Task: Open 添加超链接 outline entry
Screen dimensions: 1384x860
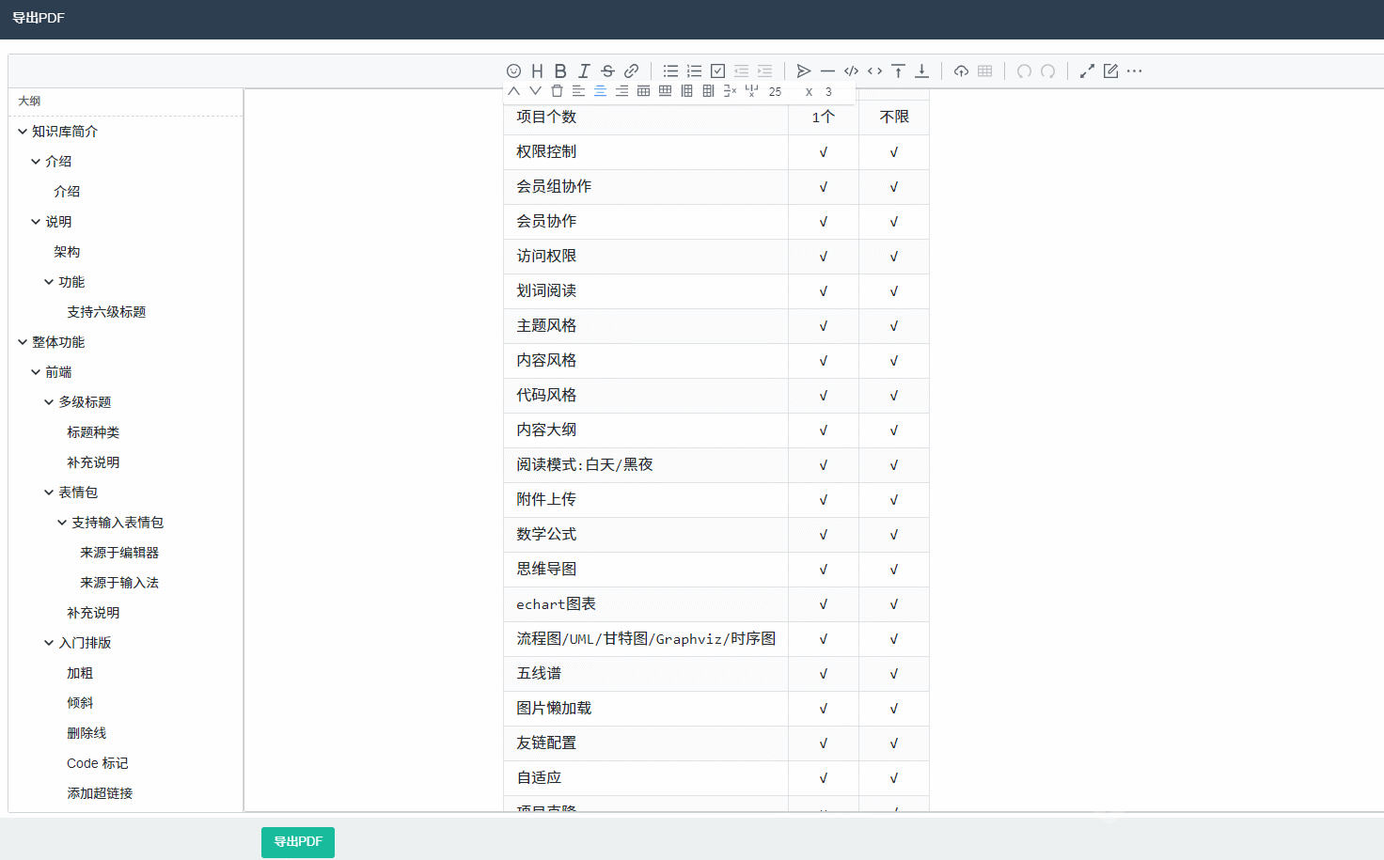Action: coord(100,793)
